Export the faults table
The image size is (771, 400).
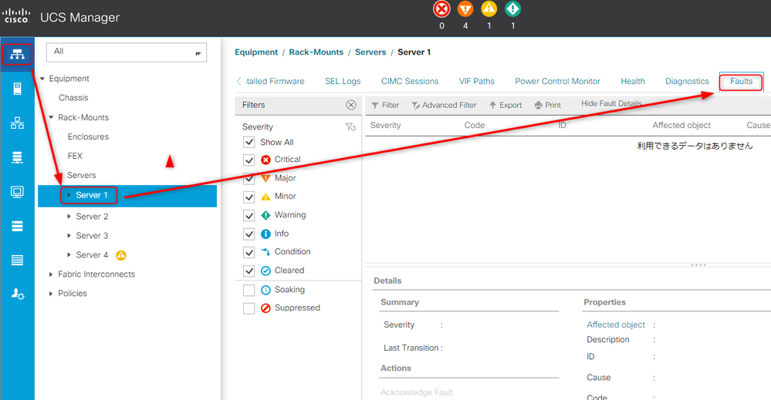pyautogui.click(x=506, y=105)
